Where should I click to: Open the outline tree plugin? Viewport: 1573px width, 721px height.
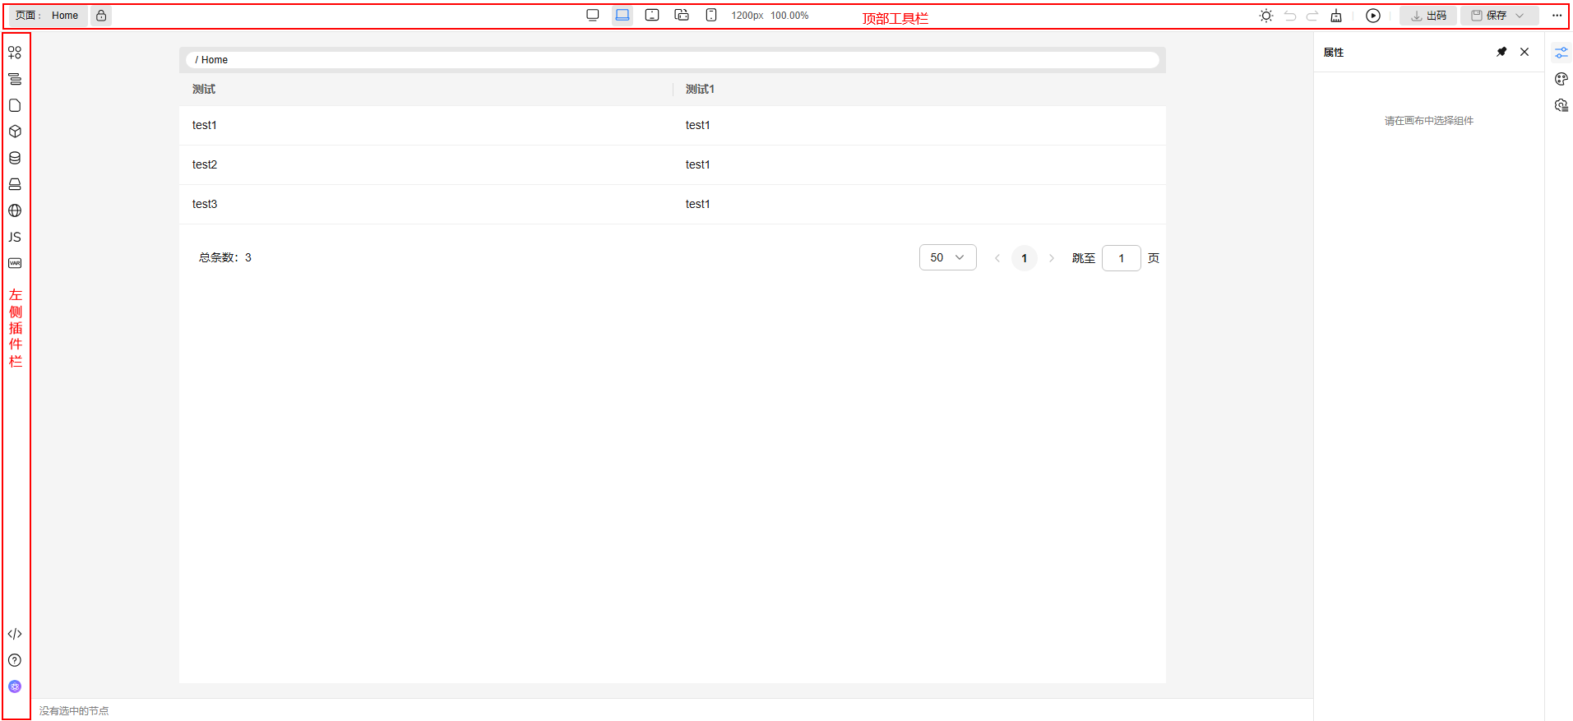coord(15,79)
